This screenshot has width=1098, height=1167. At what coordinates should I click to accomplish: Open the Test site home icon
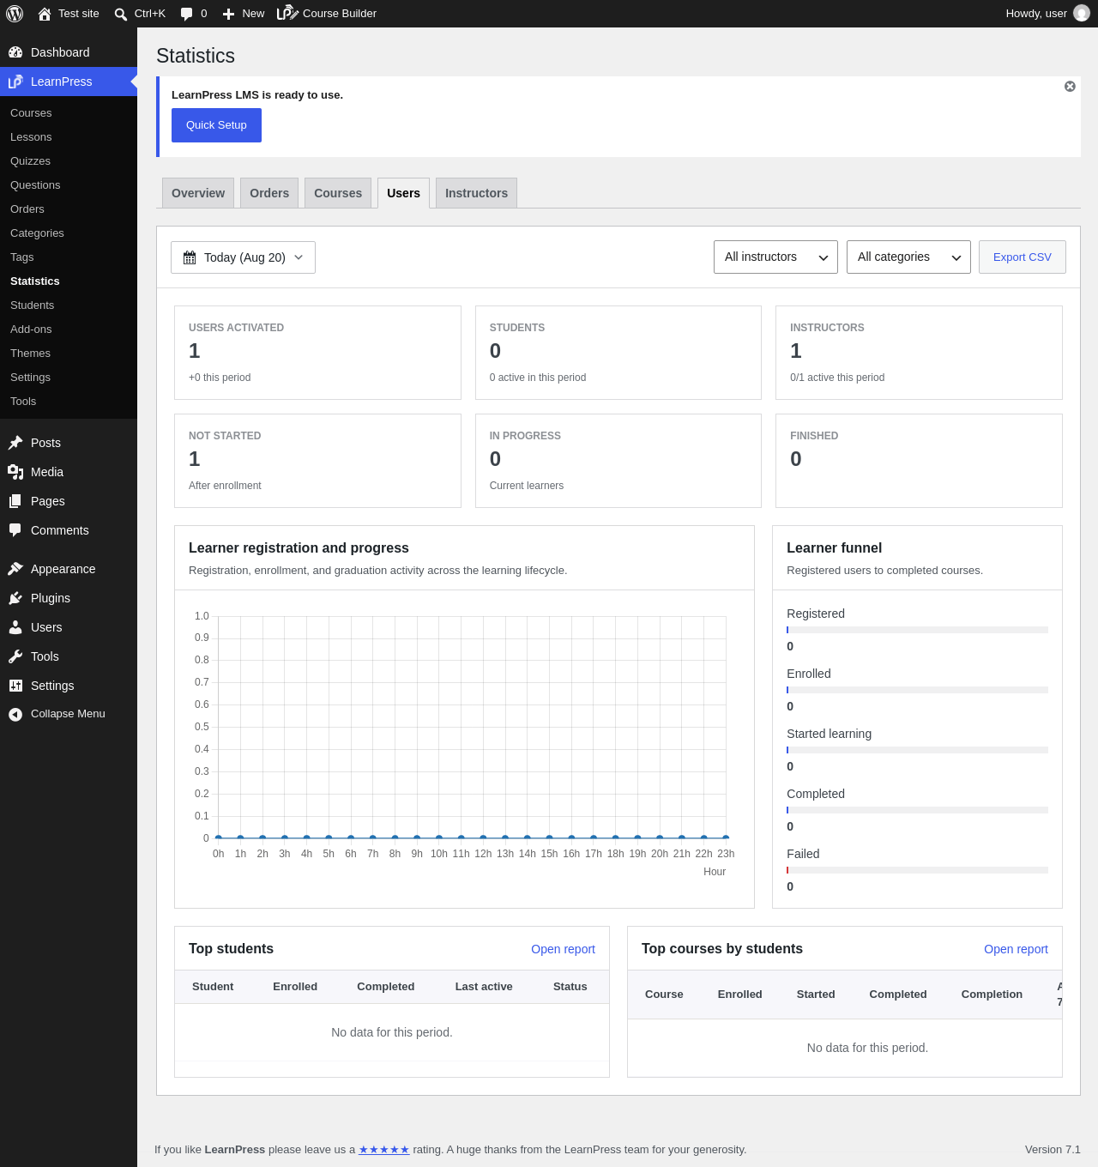click(45, 14)
